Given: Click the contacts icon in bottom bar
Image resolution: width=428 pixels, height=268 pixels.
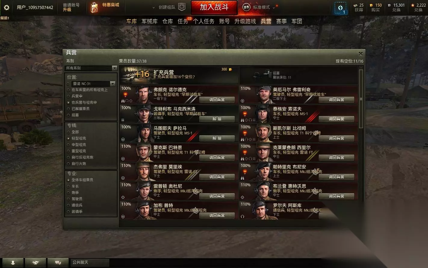Looking at the screenshot, I should [13, 263].
